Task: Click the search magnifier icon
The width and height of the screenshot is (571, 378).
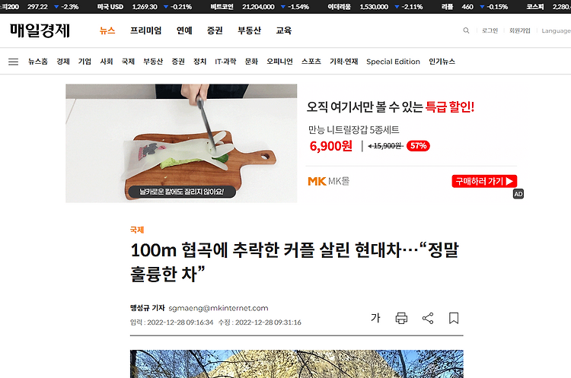Action: pyautogui.click(x=466, y=30)
